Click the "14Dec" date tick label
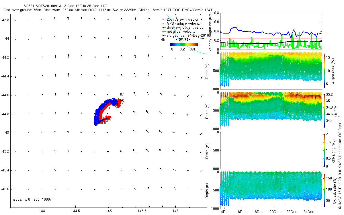Screen dimensions: 344x215 pos(224,212)
